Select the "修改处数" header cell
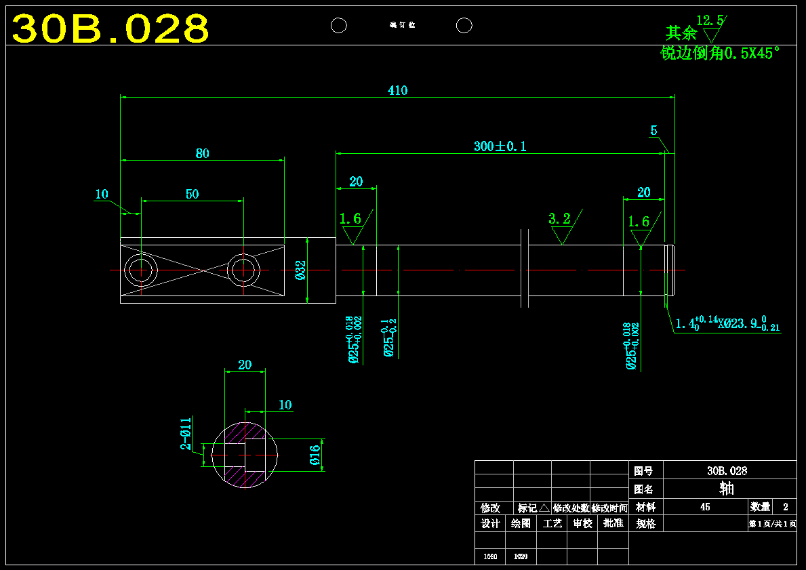 [x=571, y=508]
